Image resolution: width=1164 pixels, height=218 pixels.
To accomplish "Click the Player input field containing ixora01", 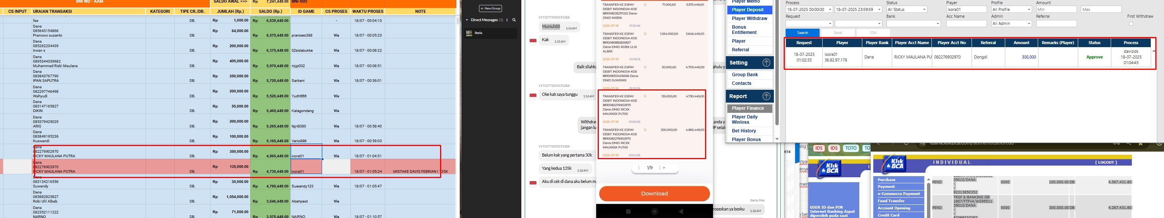I will 966,9.
